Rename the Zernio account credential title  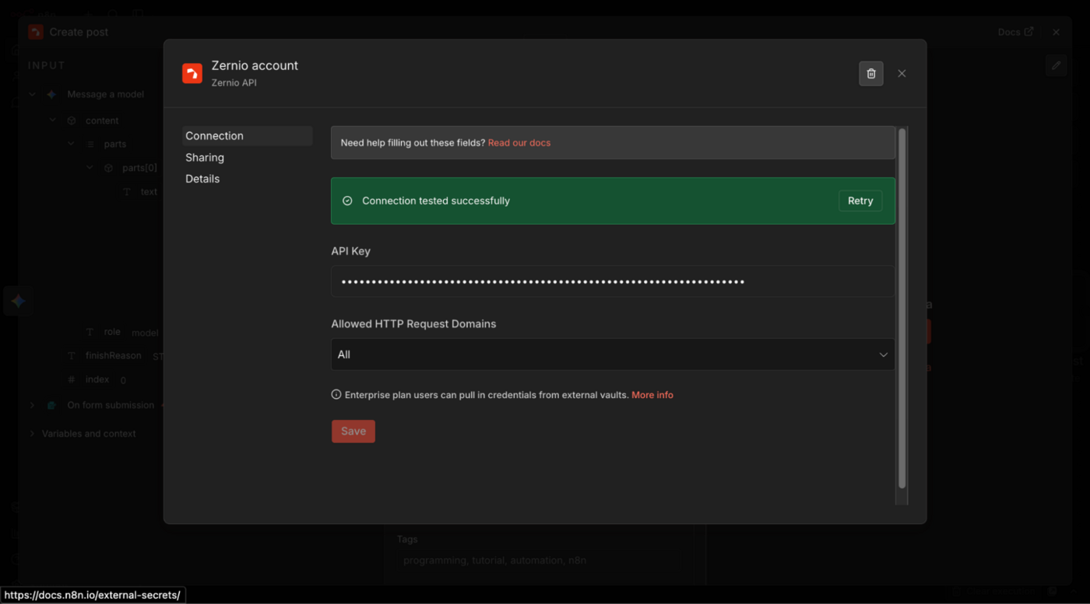255,66
